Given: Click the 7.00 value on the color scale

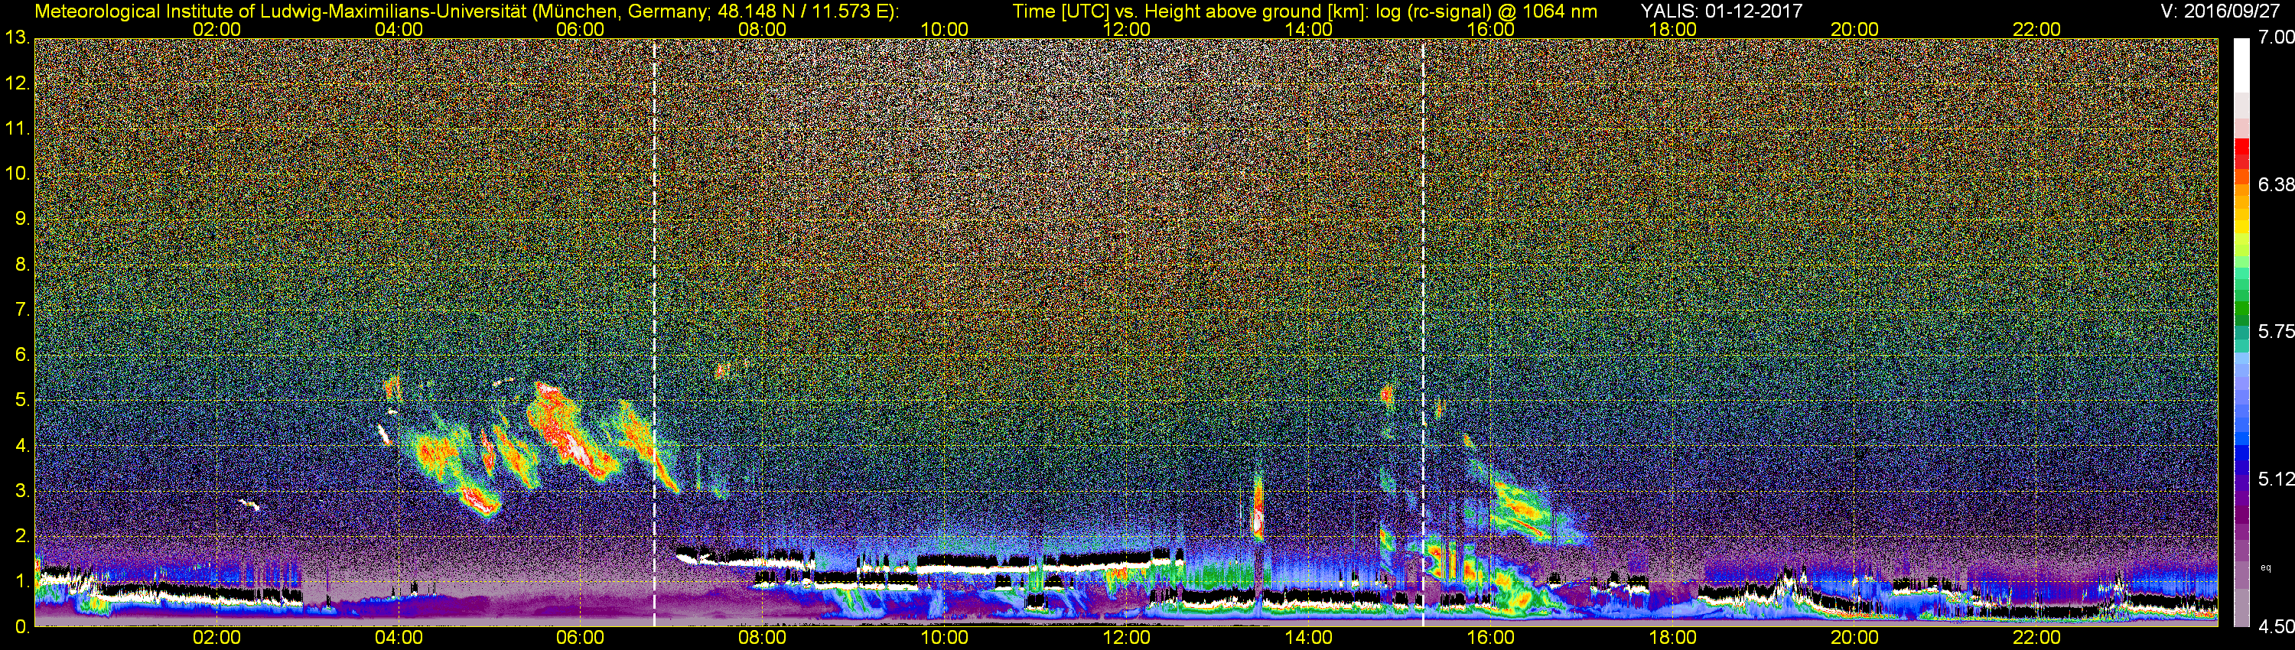Looking at the screenshot, I should (2277, 37).
